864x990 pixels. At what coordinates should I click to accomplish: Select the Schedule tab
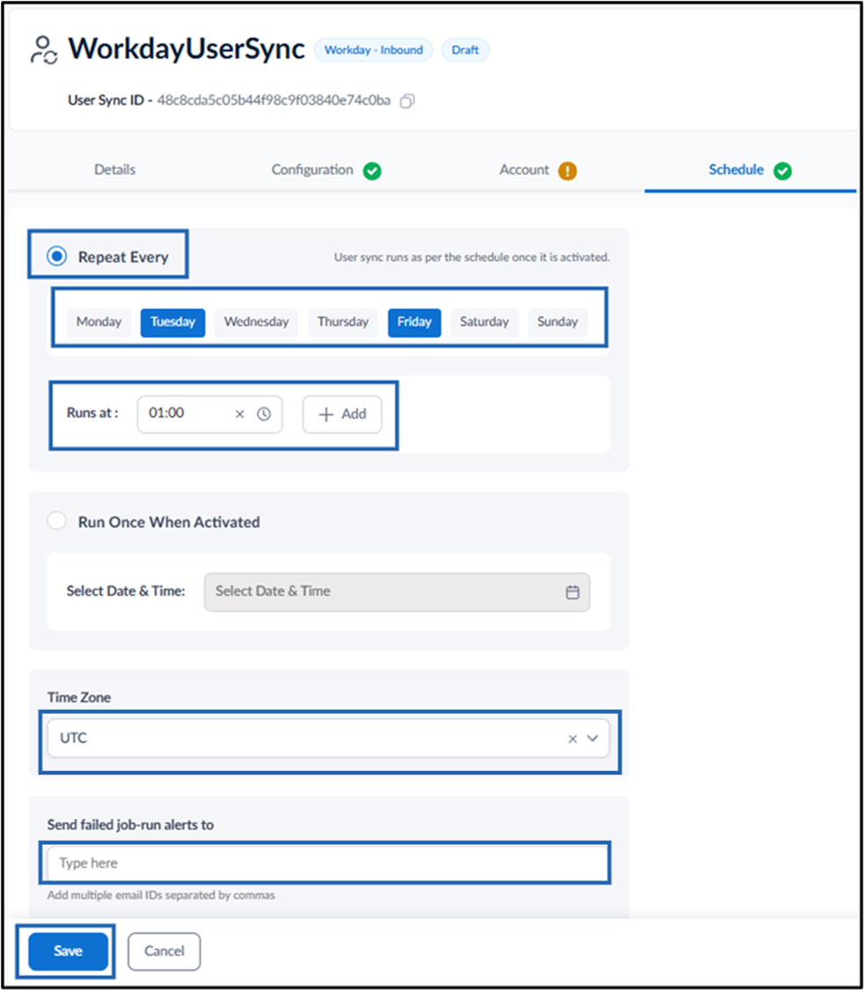point(736,170)
